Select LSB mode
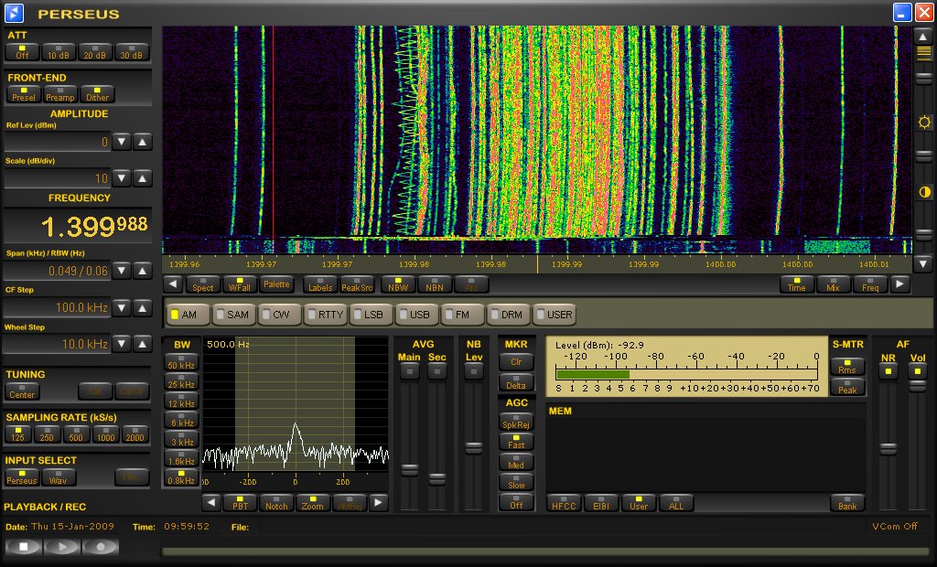This screenshot has width=937, height=567. (371, 315)
